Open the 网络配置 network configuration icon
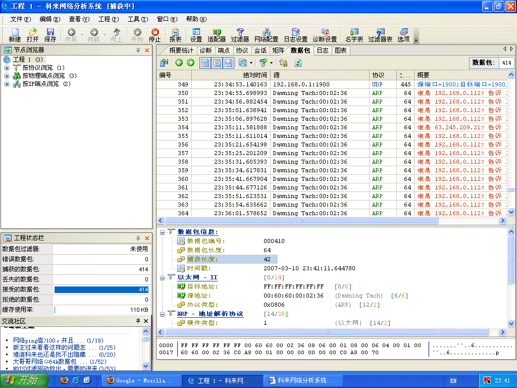 click(266, 35)
